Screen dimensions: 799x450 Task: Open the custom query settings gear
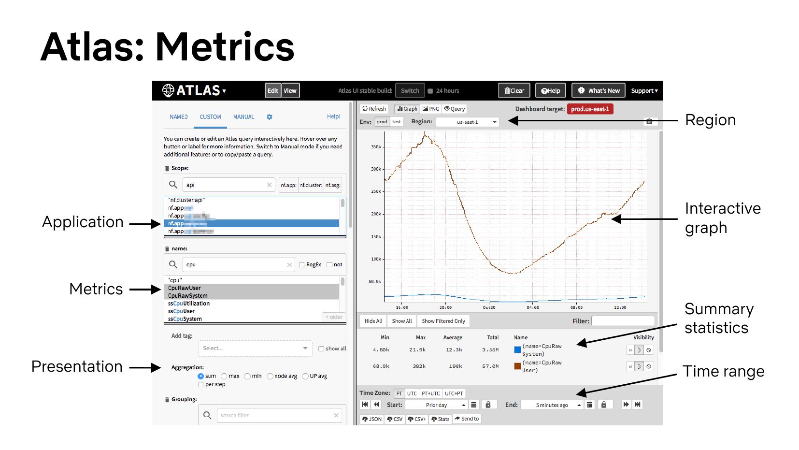pos(270,117)
